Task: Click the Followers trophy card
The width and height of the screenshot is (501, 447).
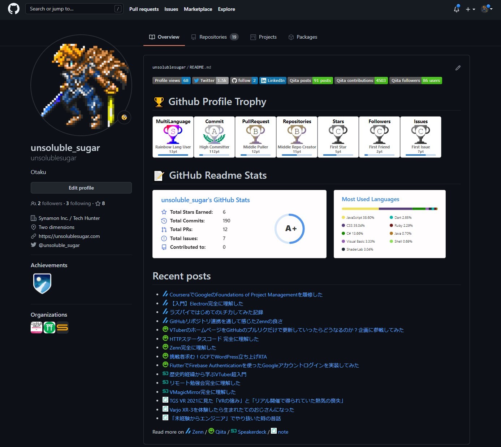Action: [x=379, y=137]
